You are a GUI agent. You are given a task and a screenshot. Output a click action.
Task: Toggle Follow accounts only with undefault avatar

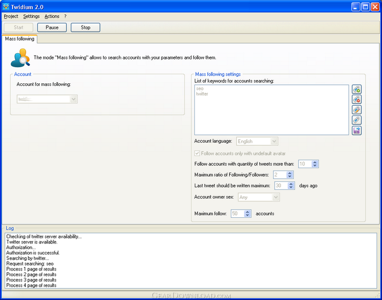click(197, 154)
